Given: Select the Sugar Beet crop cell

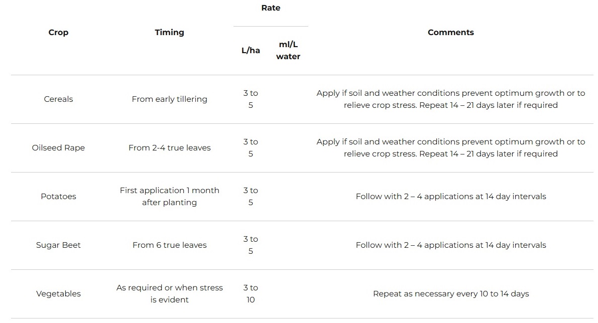Looking at the screenshot, I should [x=58, y=245].
